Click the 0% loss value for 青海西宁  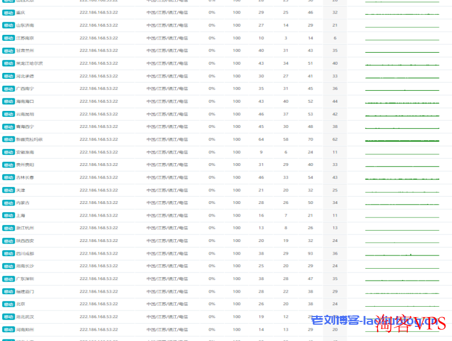pos(212,127)
